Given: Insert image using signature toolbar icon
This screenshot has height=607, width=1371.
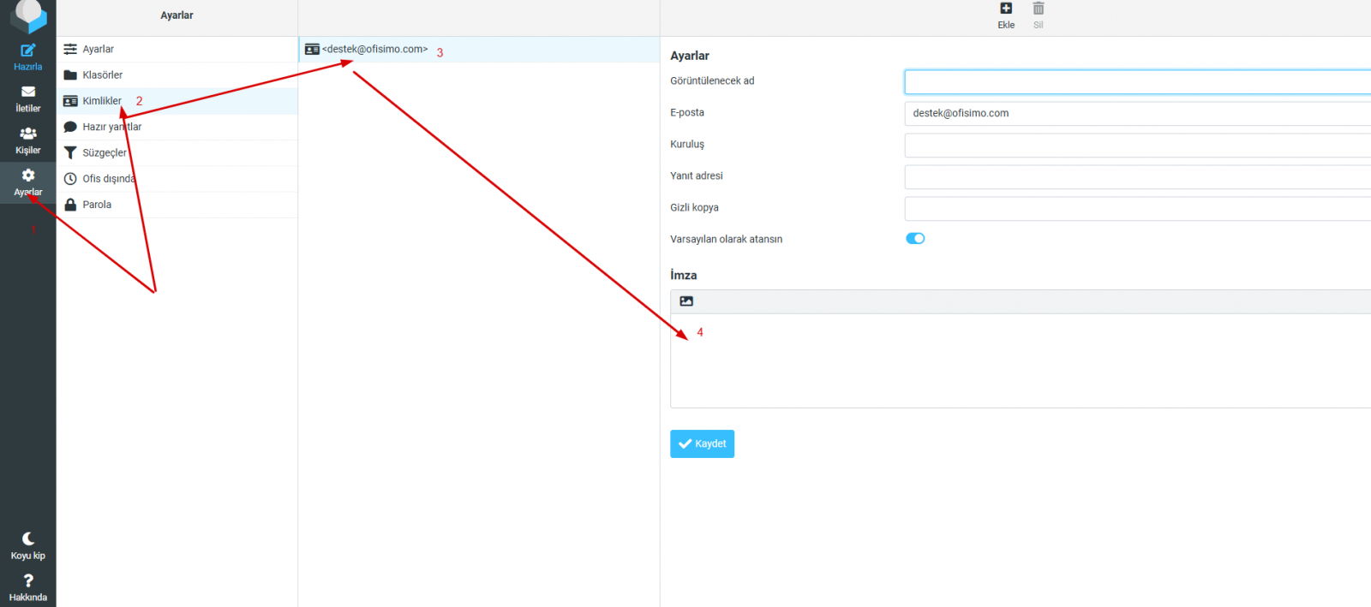Looking at the screenshot, I should coord(686,301).
